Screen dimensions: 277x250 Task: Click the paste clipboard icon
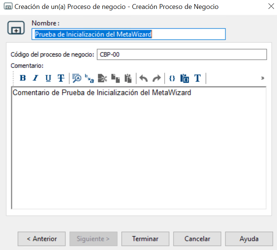128,78
